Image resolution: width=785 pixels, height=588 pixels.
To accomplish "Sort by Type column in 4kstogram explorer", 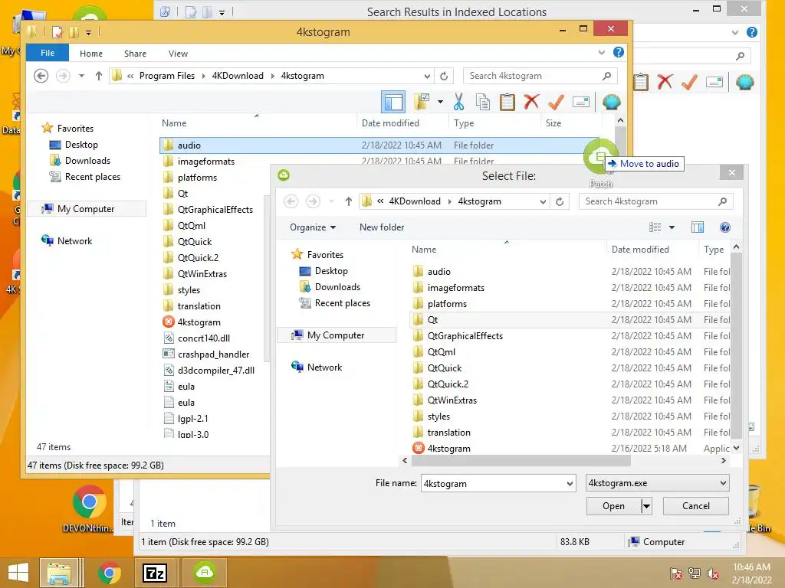I will (464, 123).
